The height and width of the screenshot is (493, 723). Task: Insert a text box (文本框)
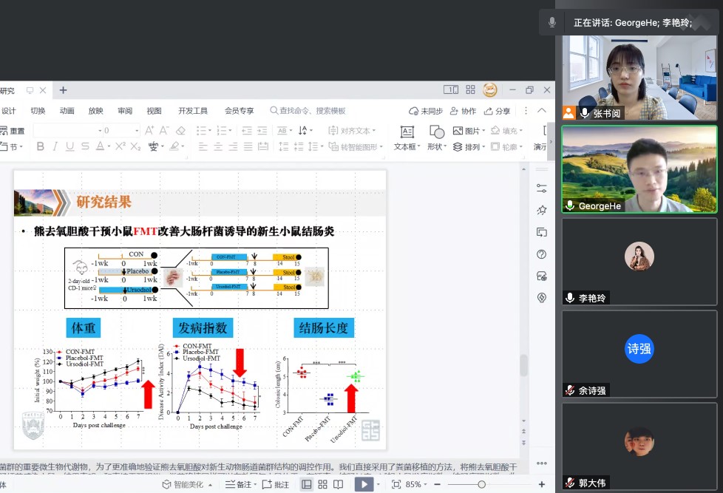[x=406, y=137]
